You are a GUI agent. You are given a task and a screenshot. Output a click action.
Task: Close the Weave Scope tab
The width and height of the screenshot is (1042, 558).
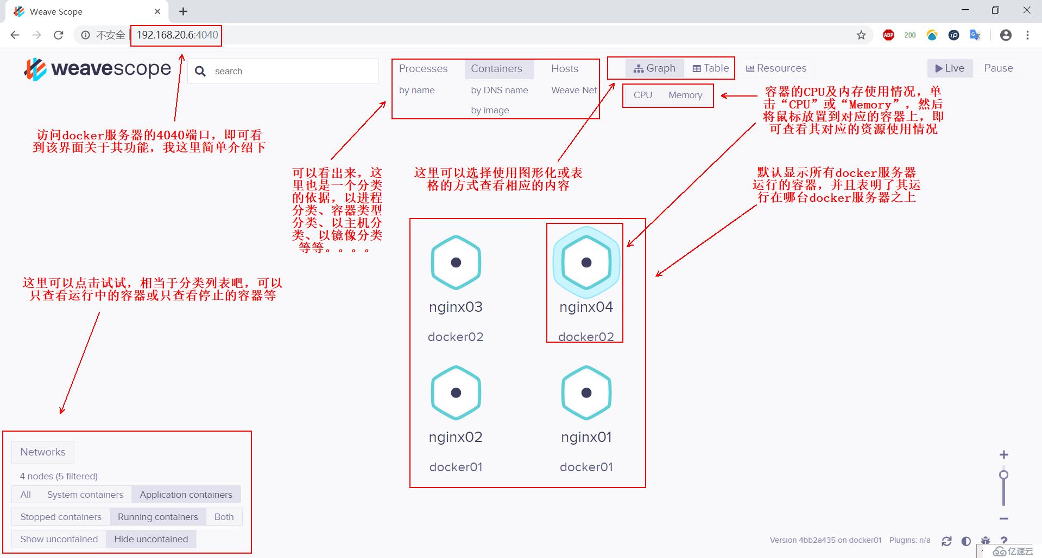point(157,11)
